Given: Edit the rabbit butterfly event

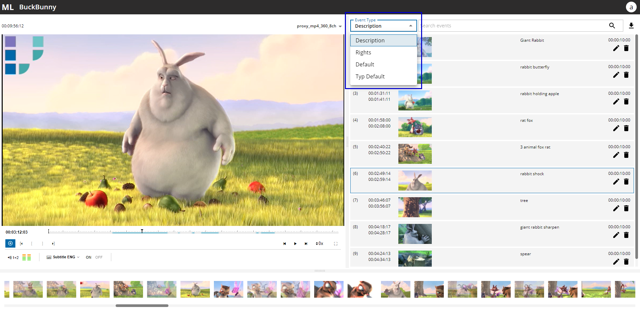Looking at the screenshot, I should tap(616, 75).
